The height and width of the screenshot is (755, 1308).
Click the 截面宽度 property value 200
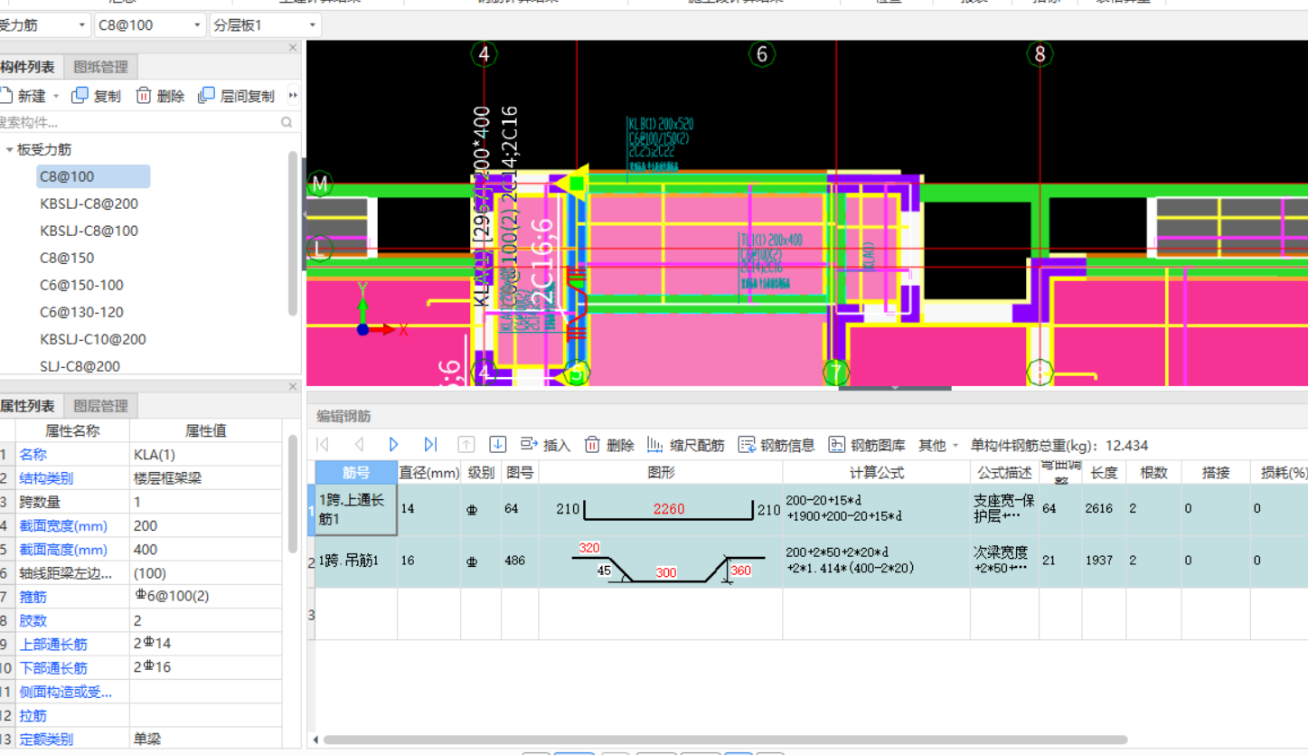[x=208, y=525]
